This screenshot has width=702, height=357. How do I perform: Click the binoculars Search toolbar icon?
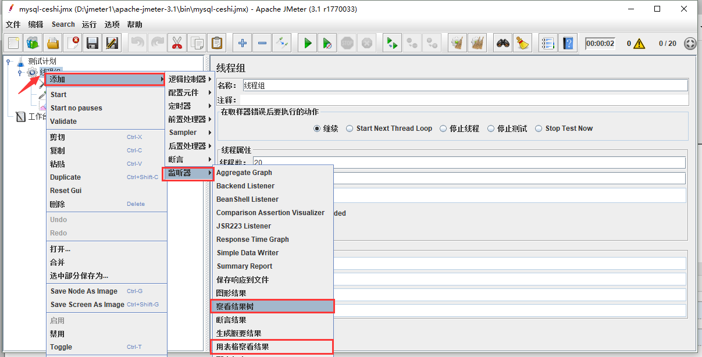[x=503, y=43]
